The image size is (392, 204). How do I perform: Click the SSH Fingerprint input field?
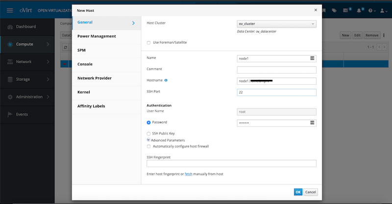(x=231, y=163)
